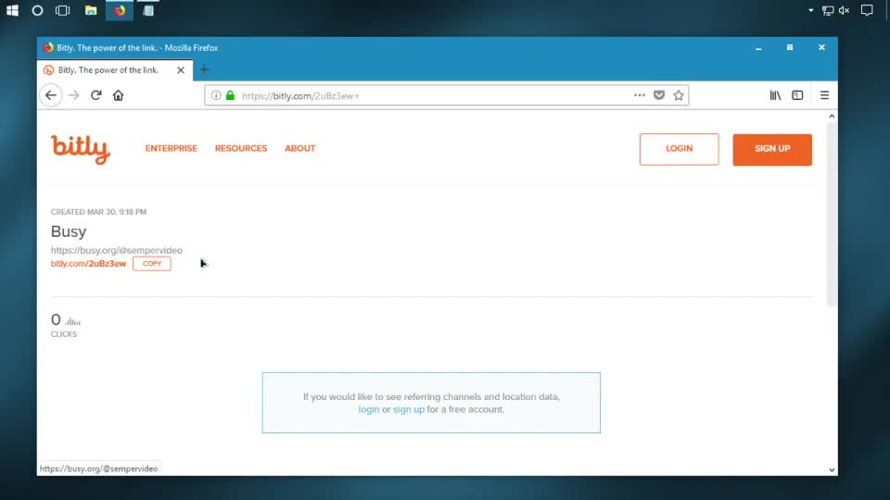Click the page vertical scrollbar
Viewport: 890px width, 500px height.
coord(832,214)
